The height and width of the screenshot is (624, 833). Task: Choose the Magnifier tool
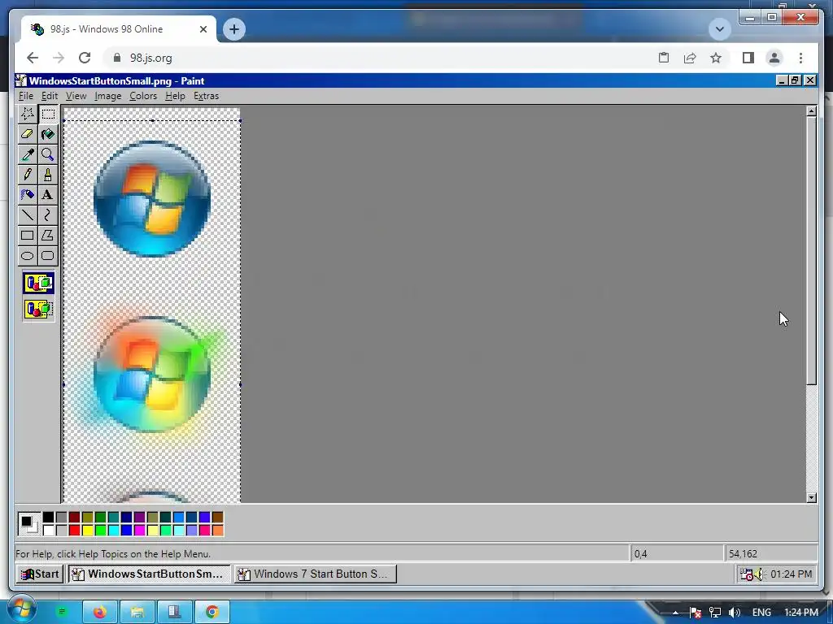pos(48,154)
